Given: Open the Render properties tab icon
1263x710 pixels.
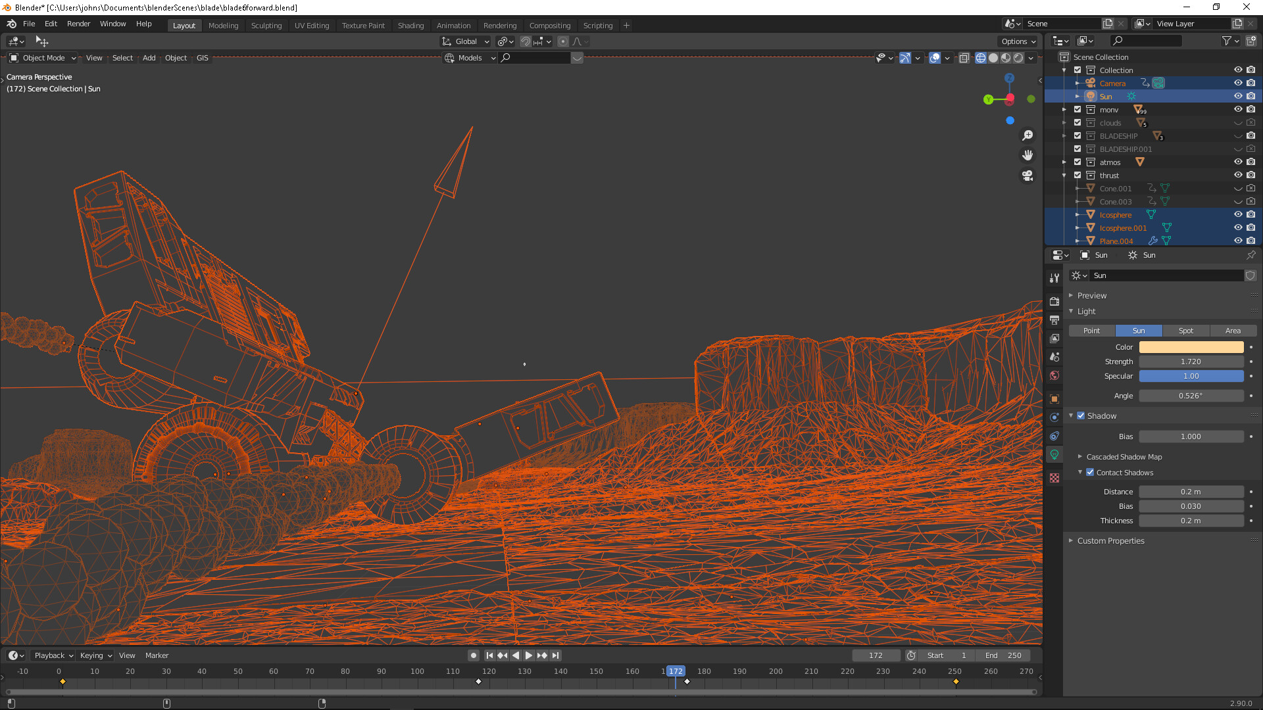Looking at the screenshot, I should [1054, 302].
